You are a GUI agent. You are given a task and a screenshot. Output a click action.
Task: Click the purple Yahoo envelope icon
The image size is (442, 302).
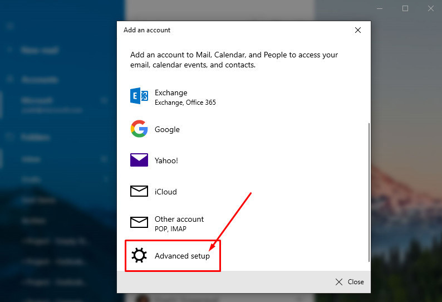tap(139, 160)
